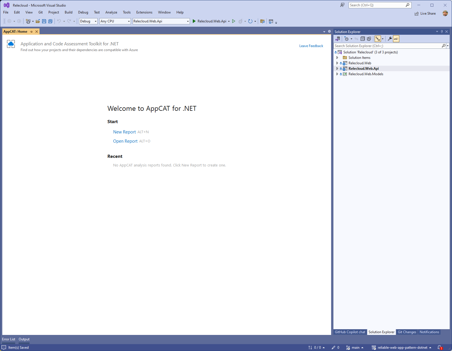Click the Solution Explorer search magnifier icon
The image size is (452, 351).
tap(443, 46)
